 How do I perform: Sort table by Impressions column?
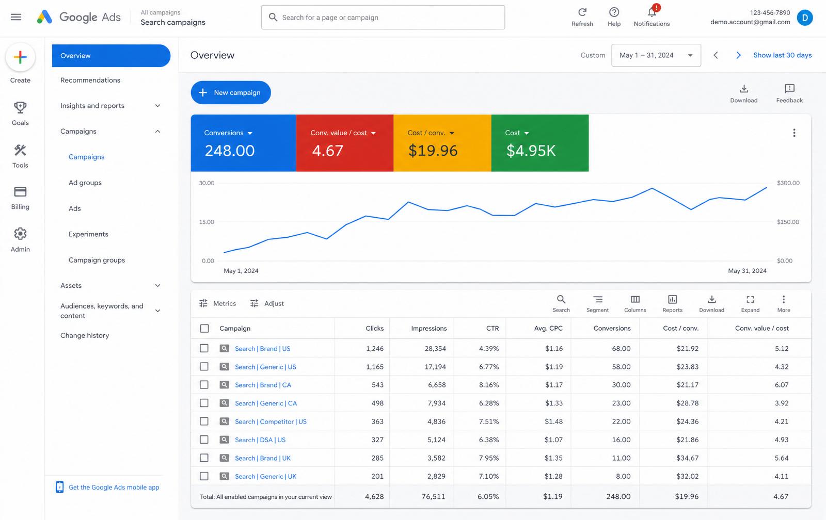[428, 328]
